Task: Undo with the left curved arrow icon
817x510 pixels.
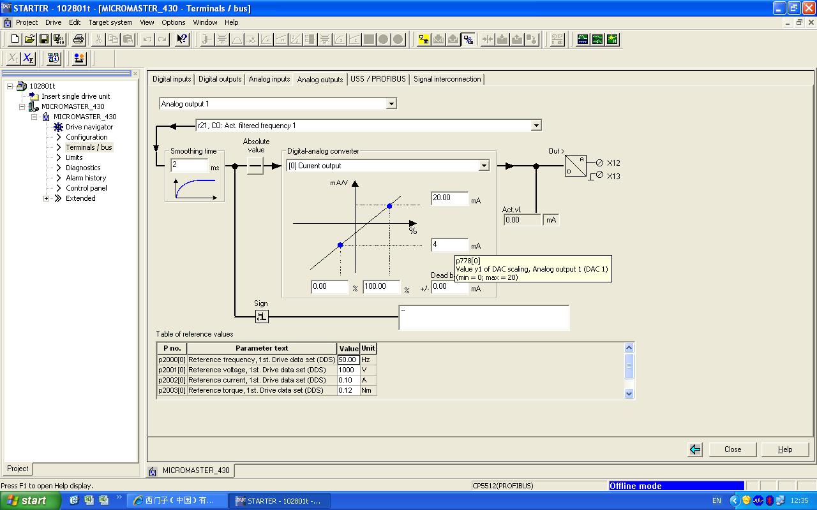Action: (147, 40)
